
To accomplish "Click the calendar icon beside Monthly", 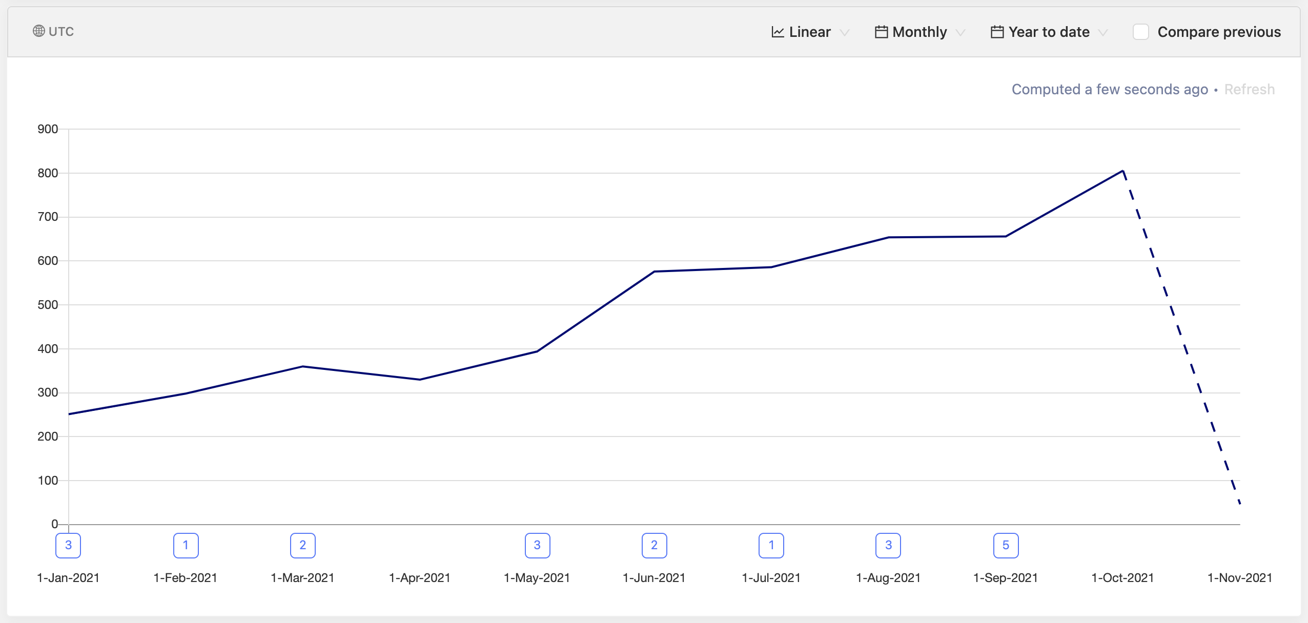I will click(x=881, y=32).
